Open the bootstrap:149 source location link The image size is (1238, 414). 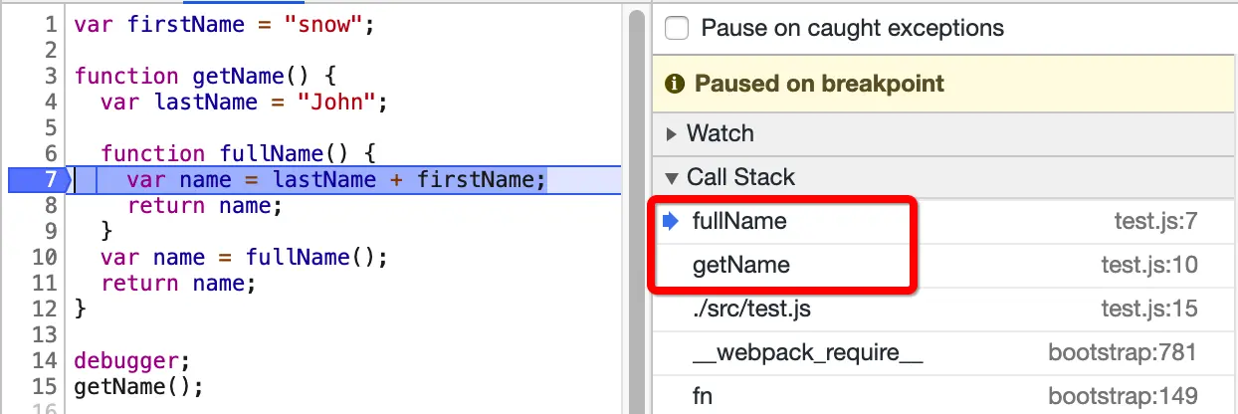(1122, 396)
